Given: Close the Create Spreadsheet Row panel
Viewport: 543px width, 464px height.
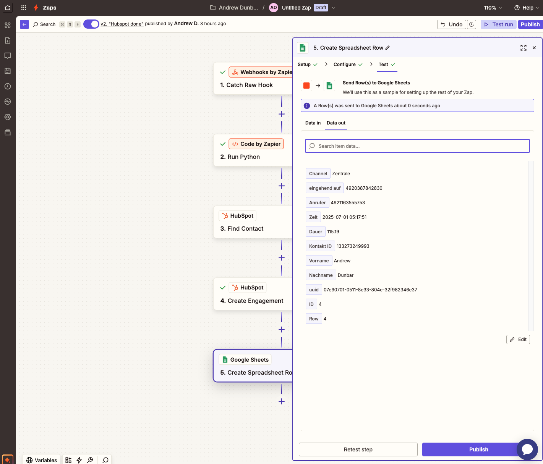Looking at the screenshot, I should pyautogui.click(x=534, y=48).
